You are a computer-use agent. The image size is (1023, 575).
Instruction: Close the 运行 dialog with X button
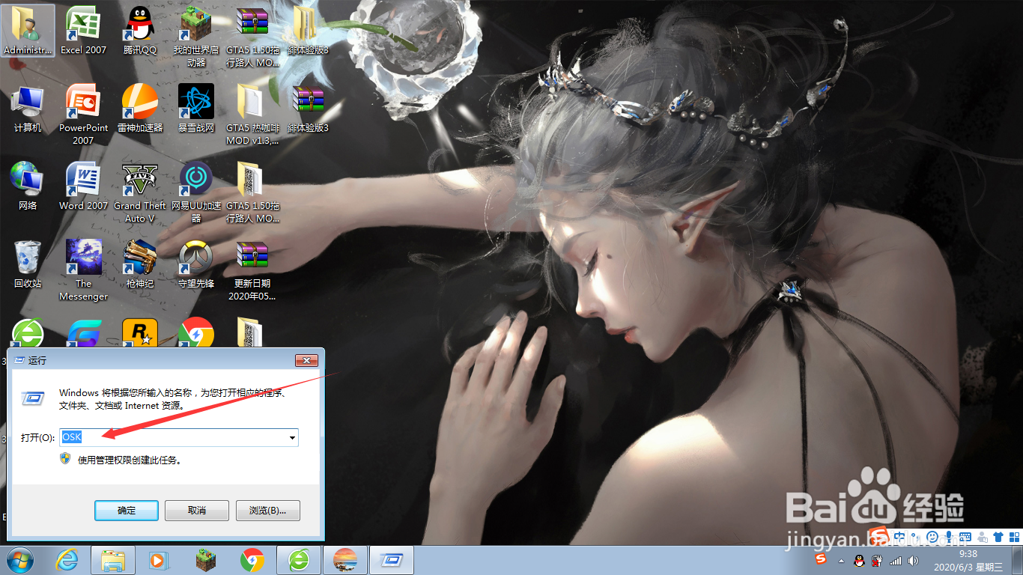tap(306, 361)
